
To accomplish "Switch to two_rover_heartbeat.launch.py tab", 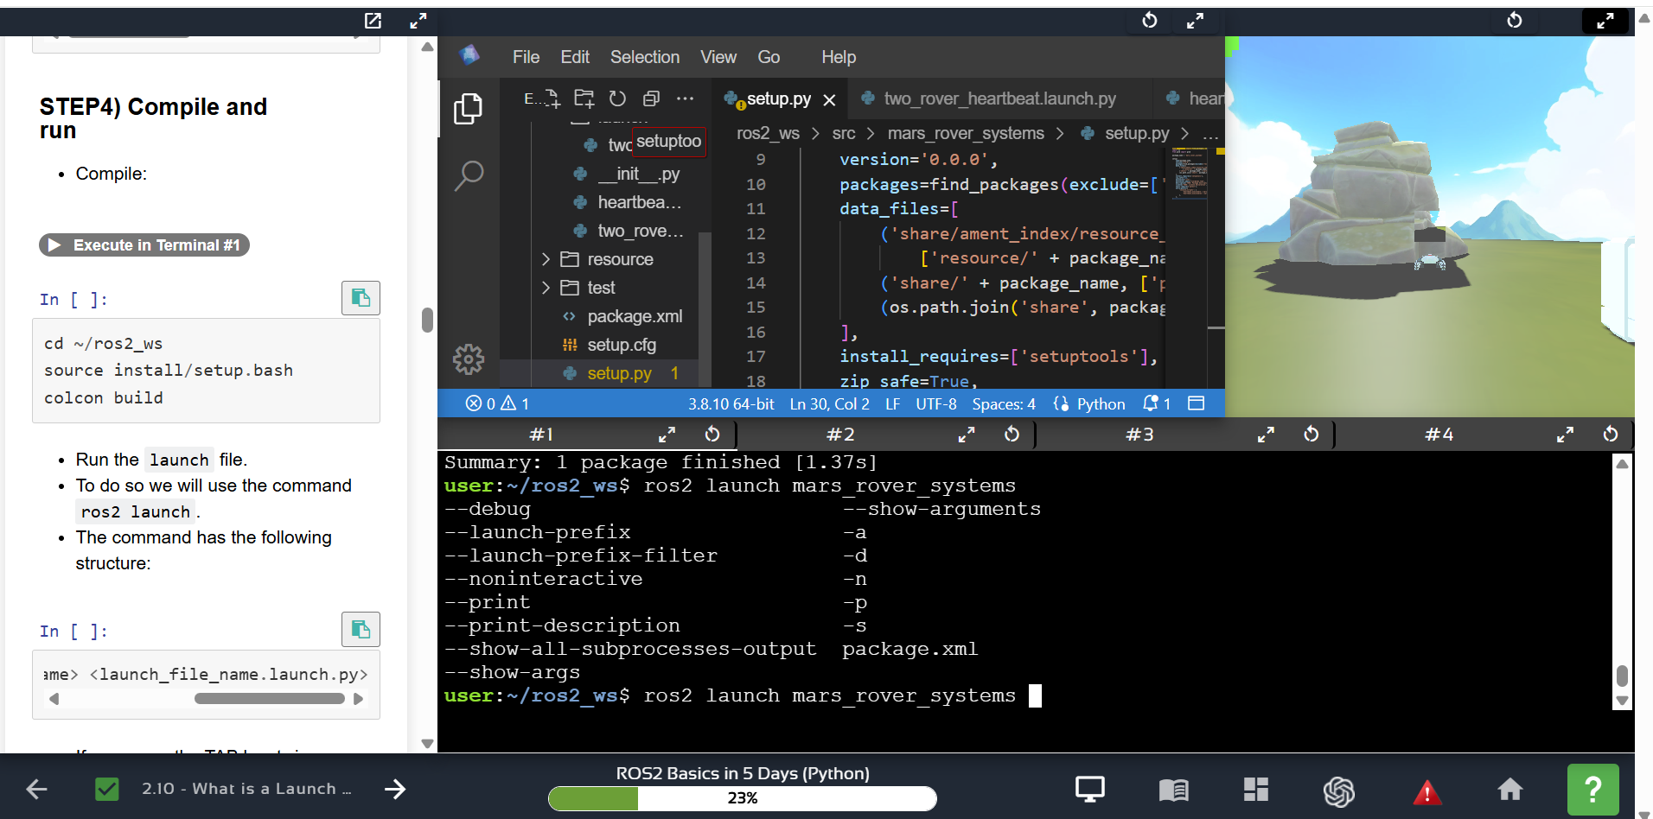I will [999, 98].
